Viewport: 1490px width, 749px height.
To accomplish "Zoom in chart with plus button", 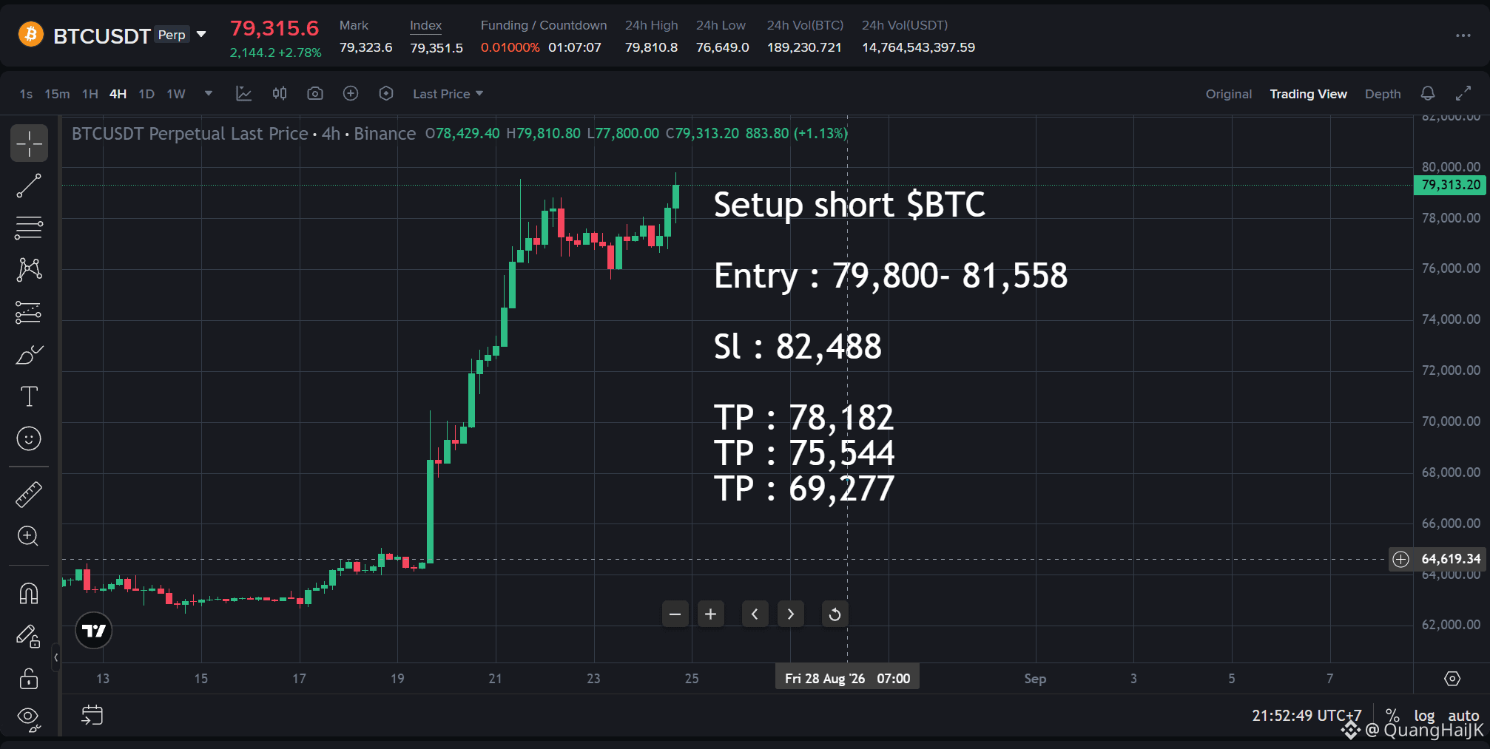I will click(711, 614).
